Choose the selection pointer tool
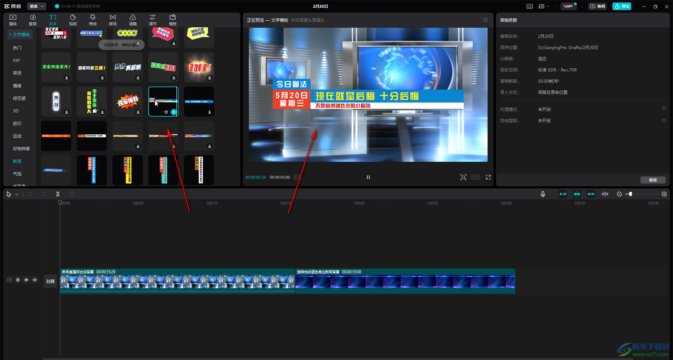Screen dimensions: 673x360 click(x=9, y=194)
